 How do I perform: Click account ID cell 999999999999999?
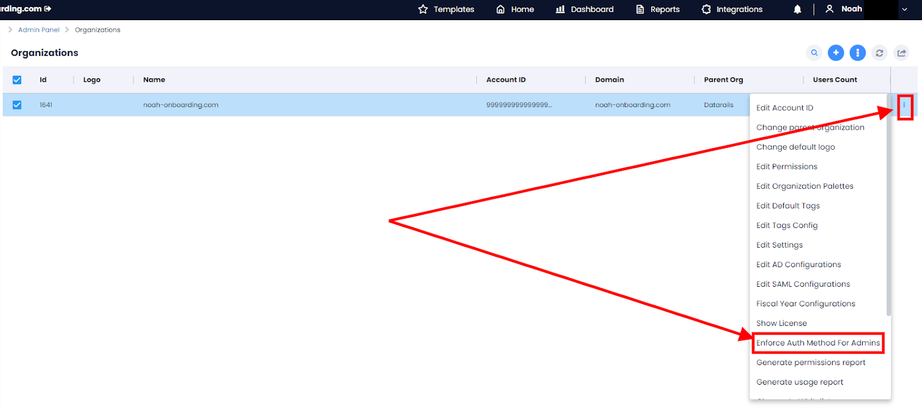click(519, 105)
